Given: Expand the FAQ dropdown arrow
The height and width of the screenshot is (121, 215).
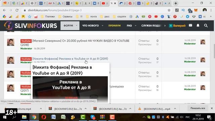Looking at the screenshot, I should [135, 26].
